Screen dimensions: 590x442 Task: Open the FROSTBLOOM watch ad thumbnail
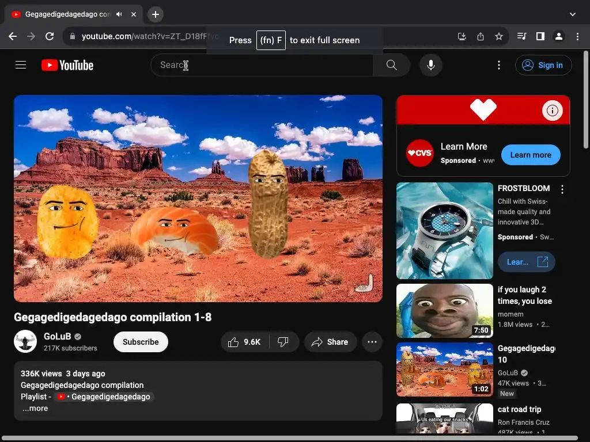[445, 231]
